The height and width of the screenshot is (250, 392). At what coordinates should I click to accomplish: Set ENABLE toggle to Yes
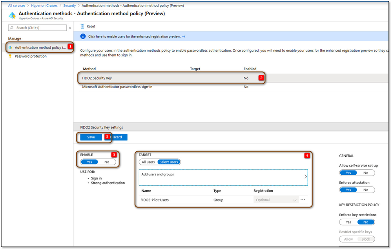[89, 162]
